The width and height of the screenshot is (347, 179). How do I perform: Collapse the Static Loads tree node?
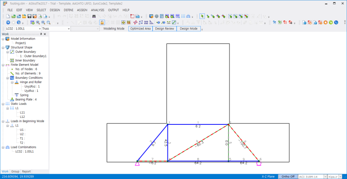[x=3, y=104]
